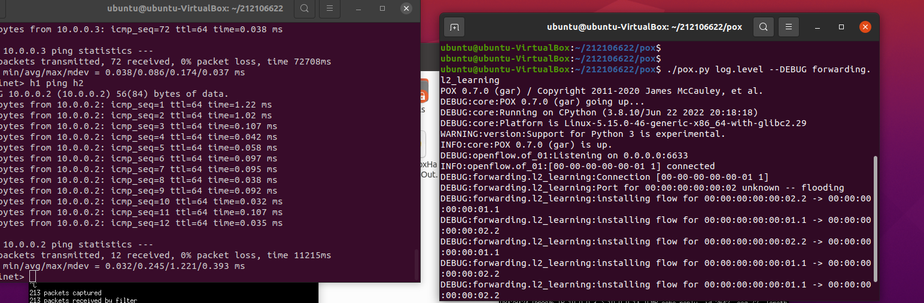Click the '10.0.0.2 ping statistics' line
Viewport: 924px width, 303px height.
pyautogui.click(x=77, y=244)
